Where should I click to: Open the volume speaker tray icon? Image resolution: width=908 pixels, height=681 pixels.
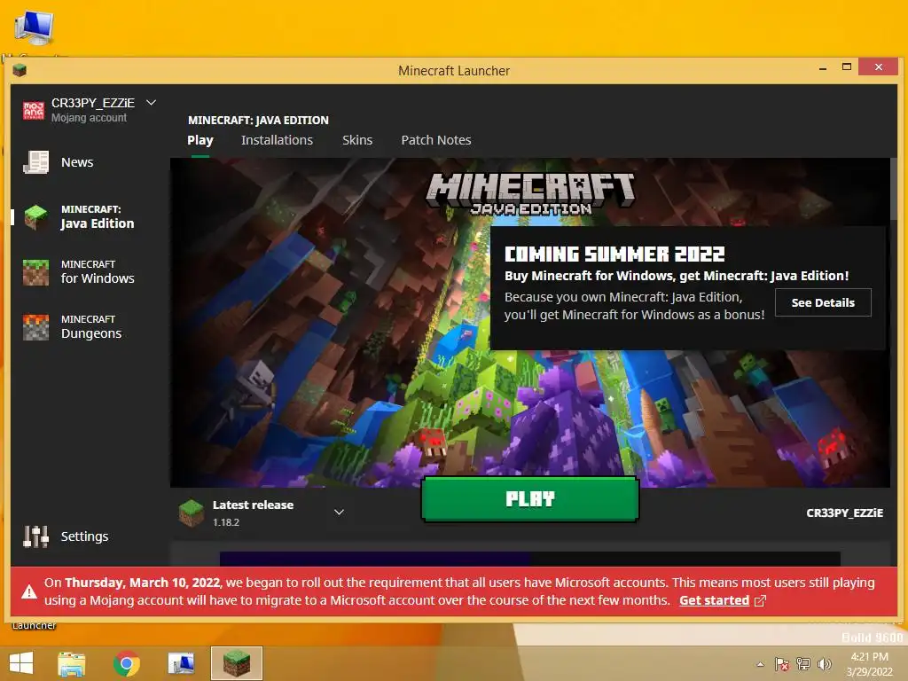point(824,664)
